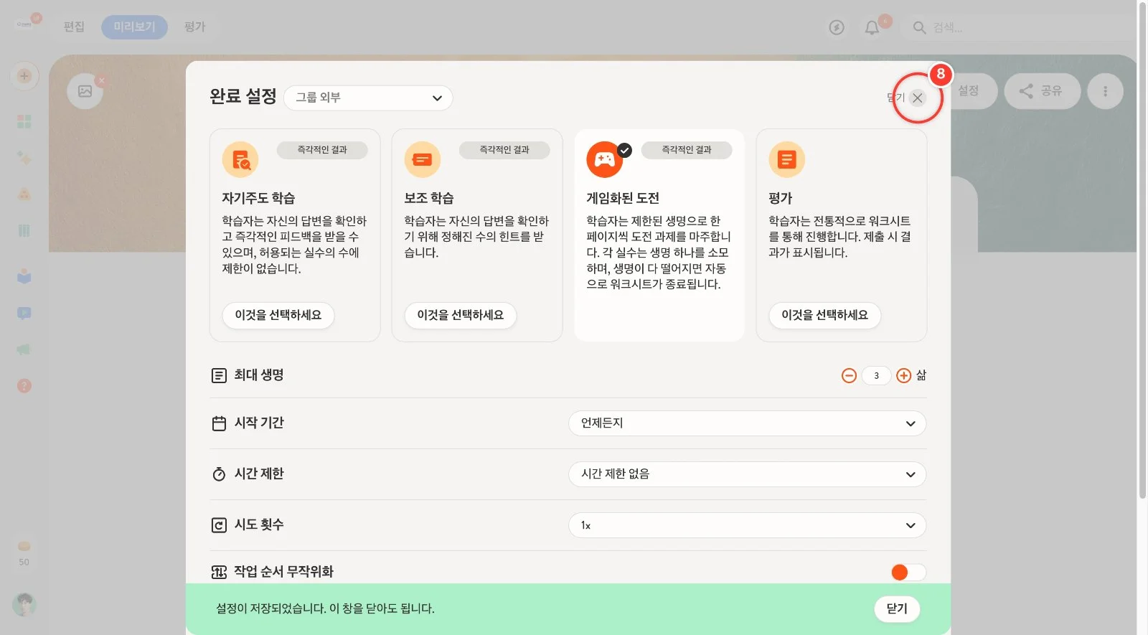Choose 이것을 선택하세요 under 보조 학습
Viewport: 1148px width, 635px height.
click(x=461, y=315)
